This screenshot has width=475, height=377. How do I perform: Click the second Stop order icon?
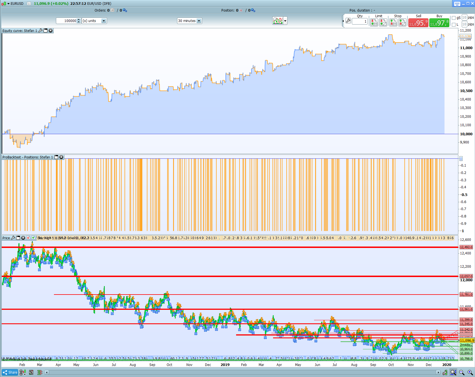coord(402,22)
